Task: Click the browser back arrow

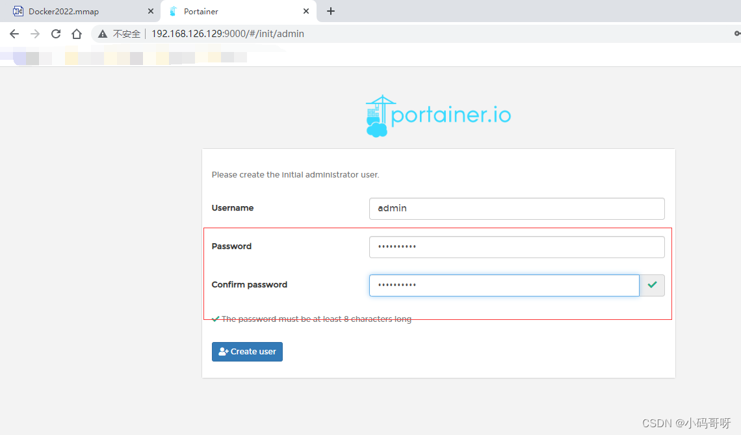Action: pos(14,34)
